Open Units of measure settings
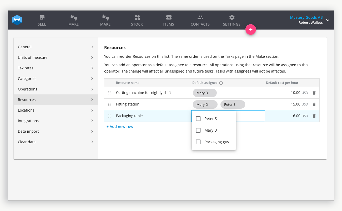This screenshot has width=342, height=211. coord(56,57)
